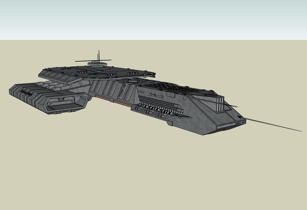Viewport: 307px width, 210px height.
Task: Select the horizontal crossbar antenna on the tower
Action: [93, 61]
